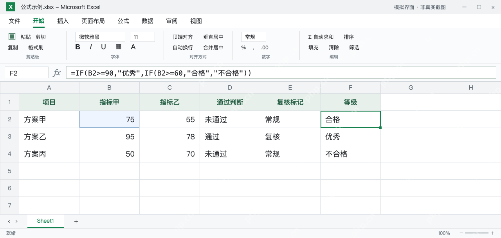The height and width of the screenshot is (238, 501).
Task: Apply percent style (%)
Action: tap(243, 48)
